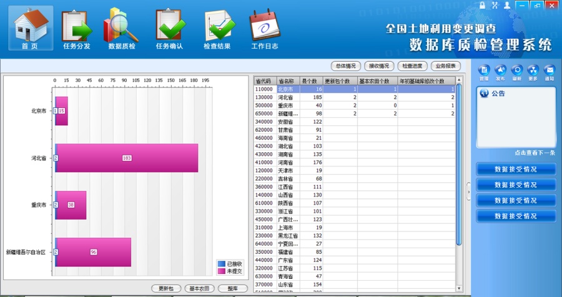
Task: Click the 刷新 refresh icon
Action: pyautogui.click(x=517, y=73)
